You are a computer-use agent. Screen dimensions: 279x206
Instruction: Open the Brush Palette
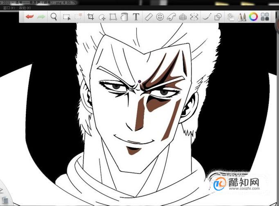pyautogui.click(x=242, y=17)
